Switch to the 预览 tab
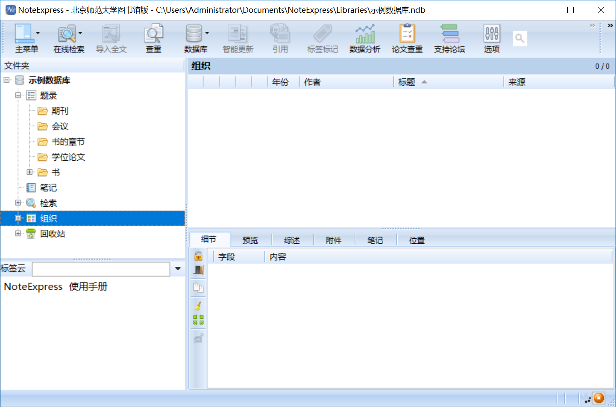The image size is (616, 407). 250,240
